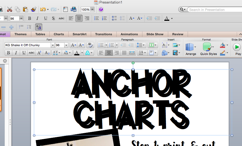This screenshot has height=146, width=242.
Task: Click the Shape Fill paint bucket icon
Action: click(x=223, y=45)
